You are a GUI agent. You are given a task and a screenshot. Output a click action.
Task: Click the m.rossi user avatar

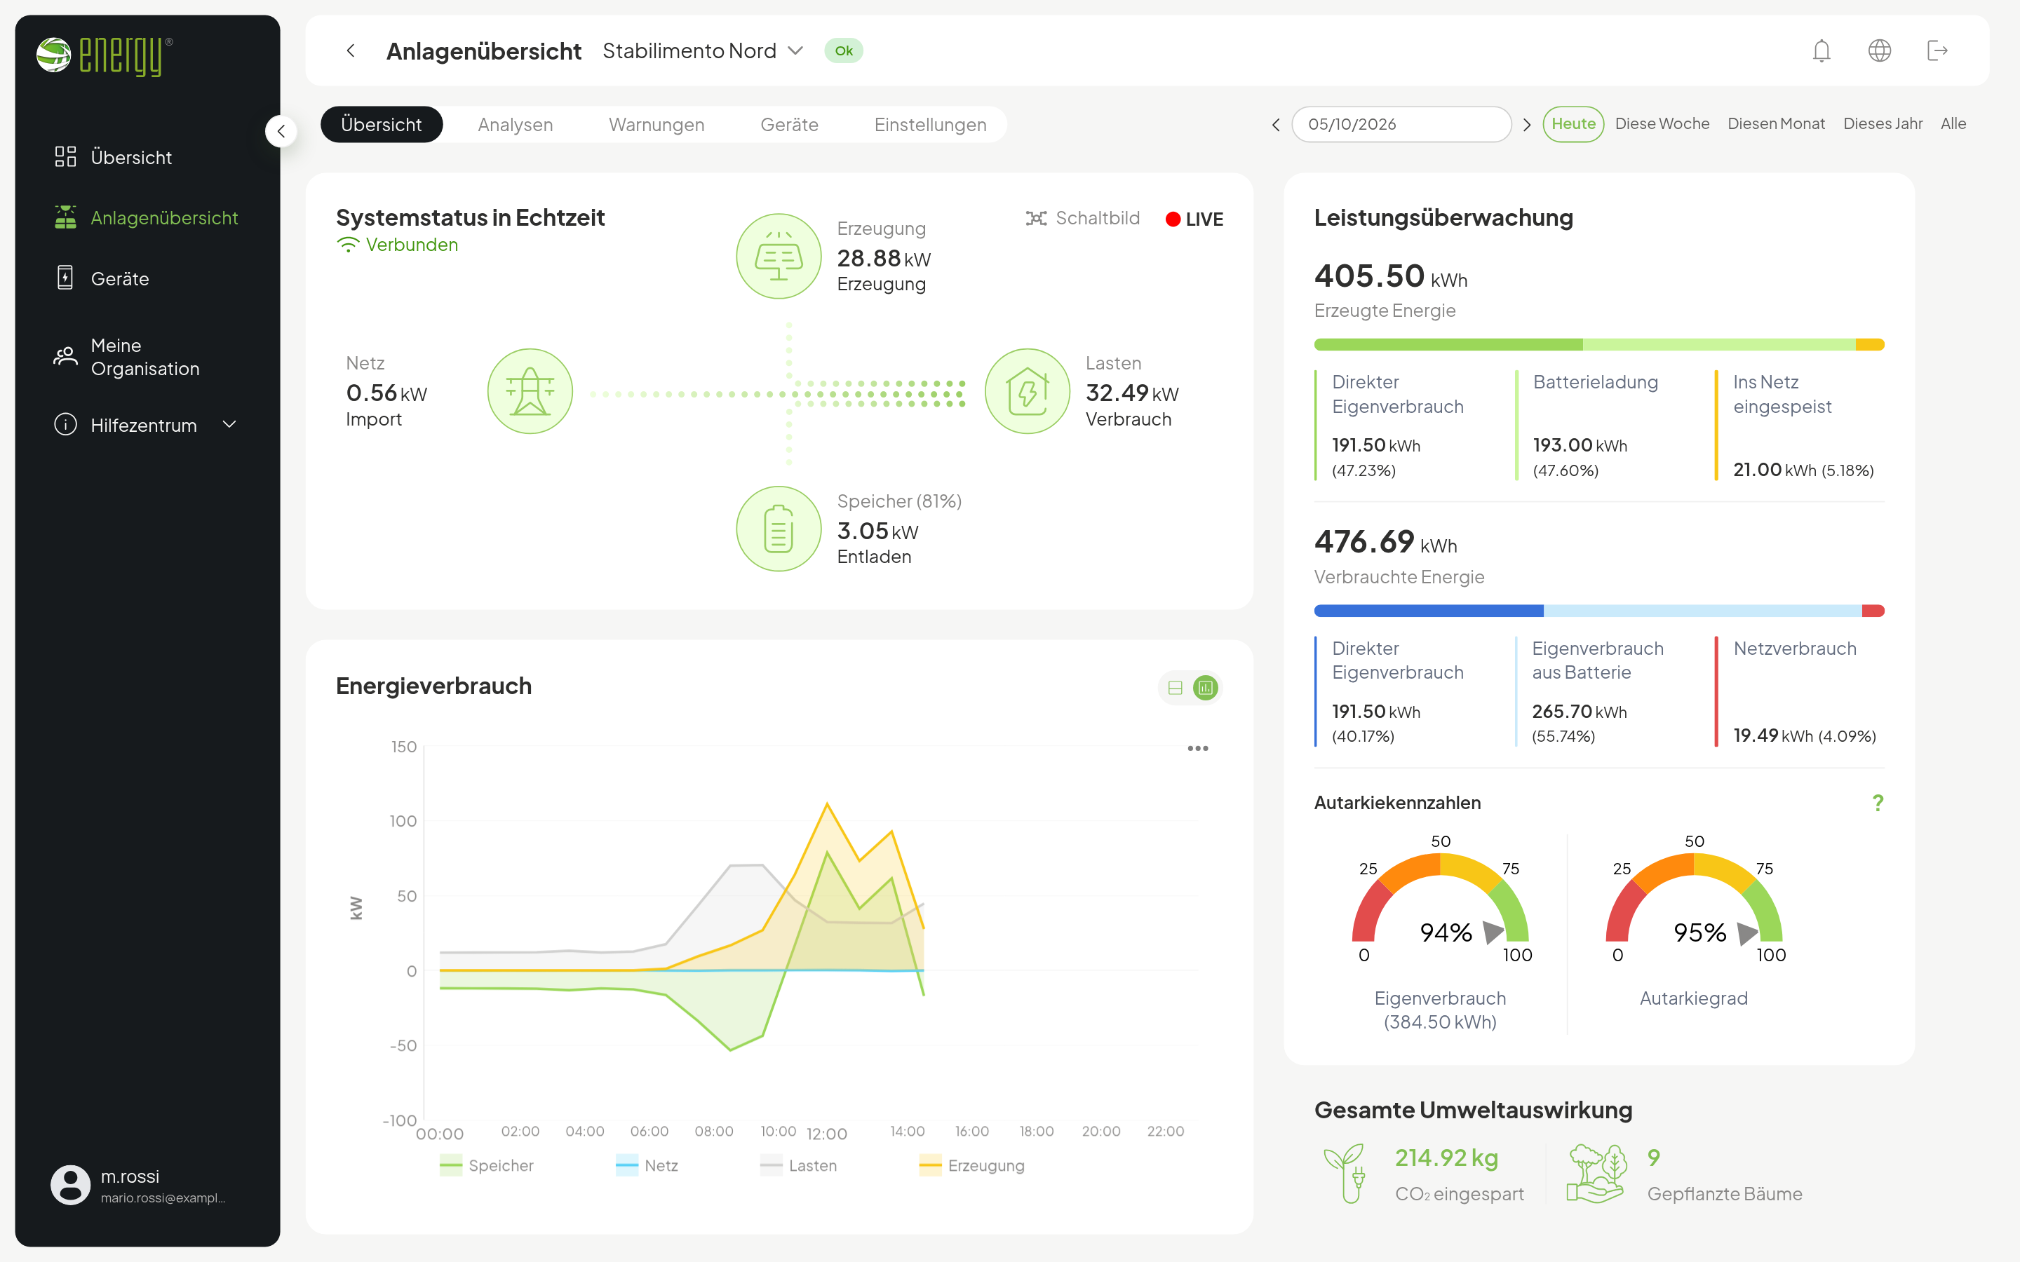point(70,1184)
